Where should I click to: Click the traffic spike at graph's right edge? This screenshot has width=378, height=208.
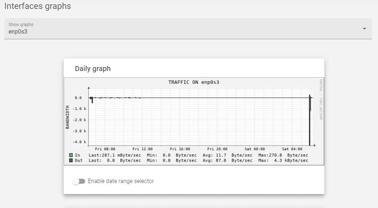[x=310, y=120]
